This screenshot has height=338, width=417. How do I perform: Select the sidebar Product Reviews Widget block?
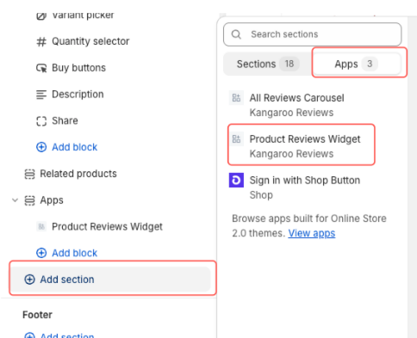[107, 226]
